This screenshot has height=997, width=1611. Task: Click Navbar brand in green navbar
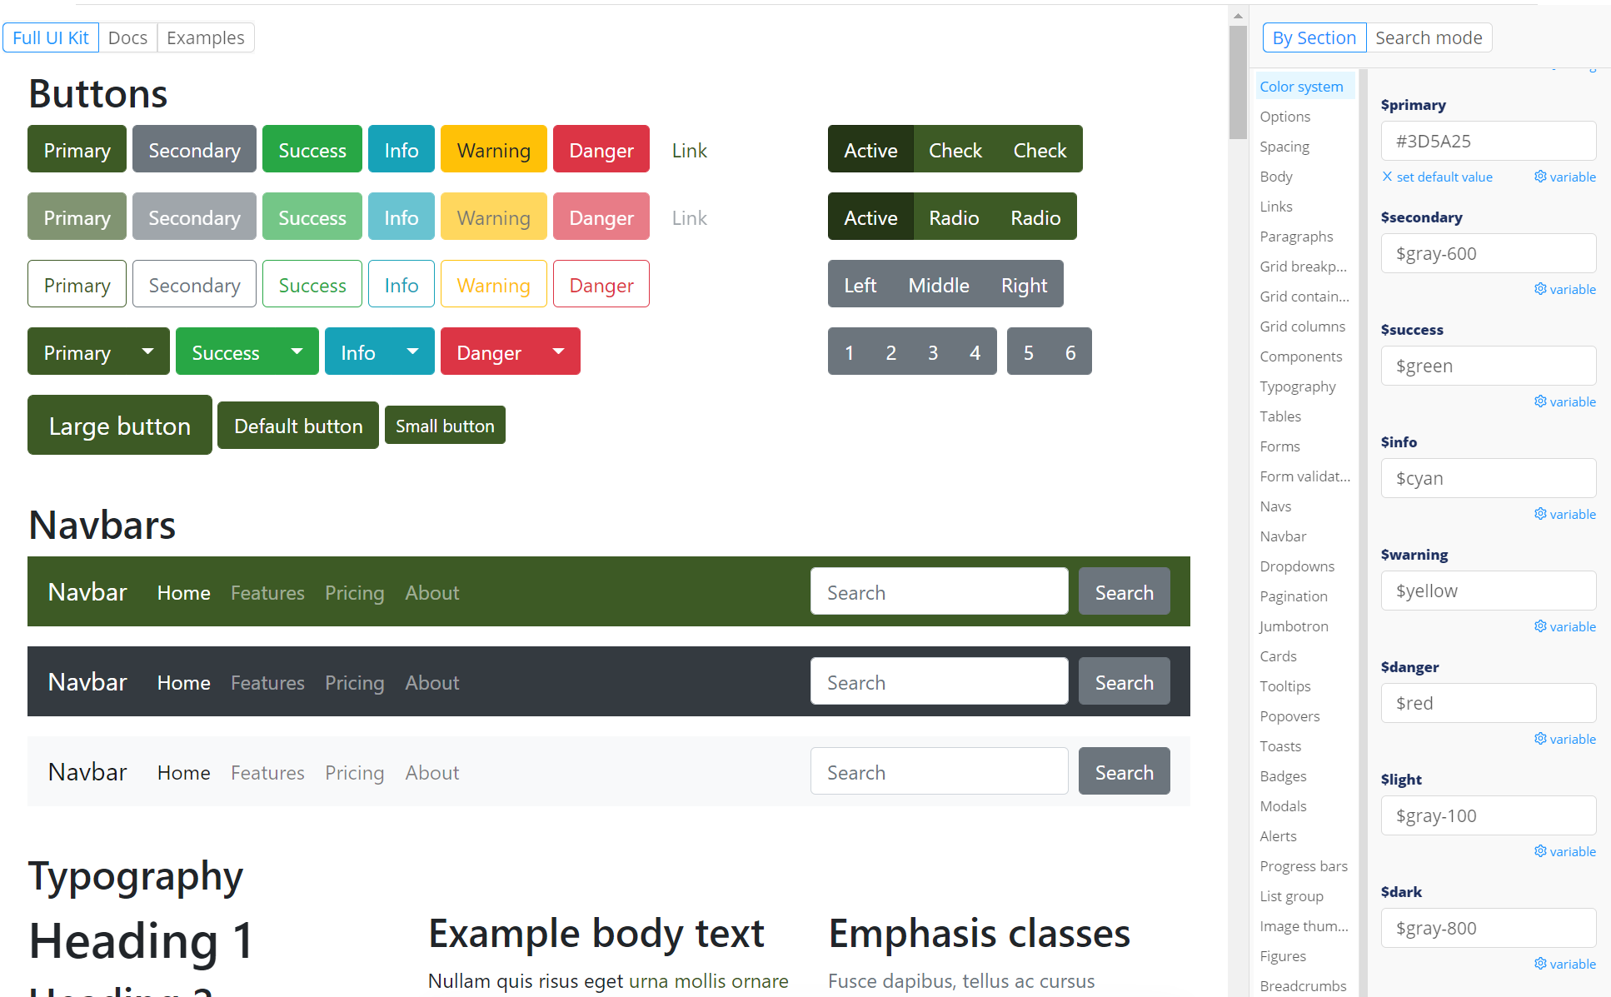(x=87, y=591)
